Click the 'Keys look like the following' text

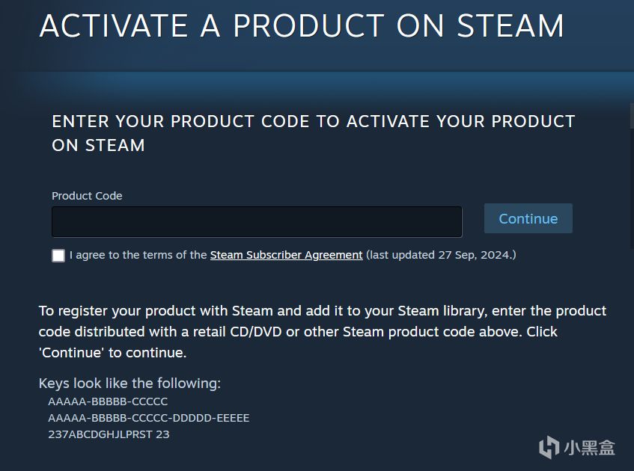tap(129, 384)
